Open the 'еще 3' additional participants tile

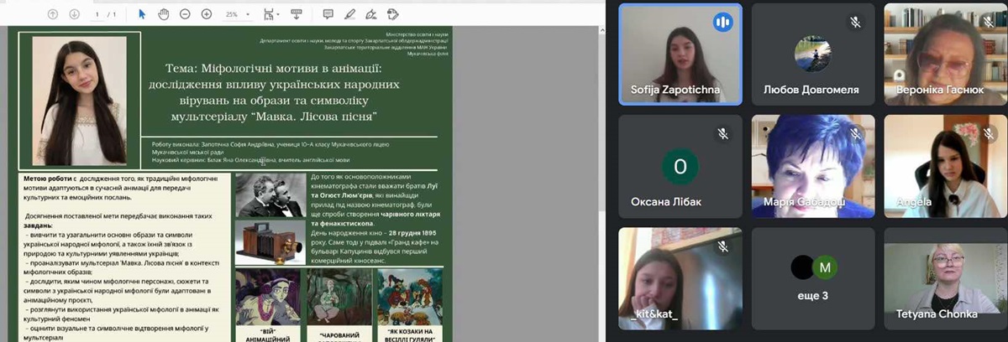click(x=812, y=282)
